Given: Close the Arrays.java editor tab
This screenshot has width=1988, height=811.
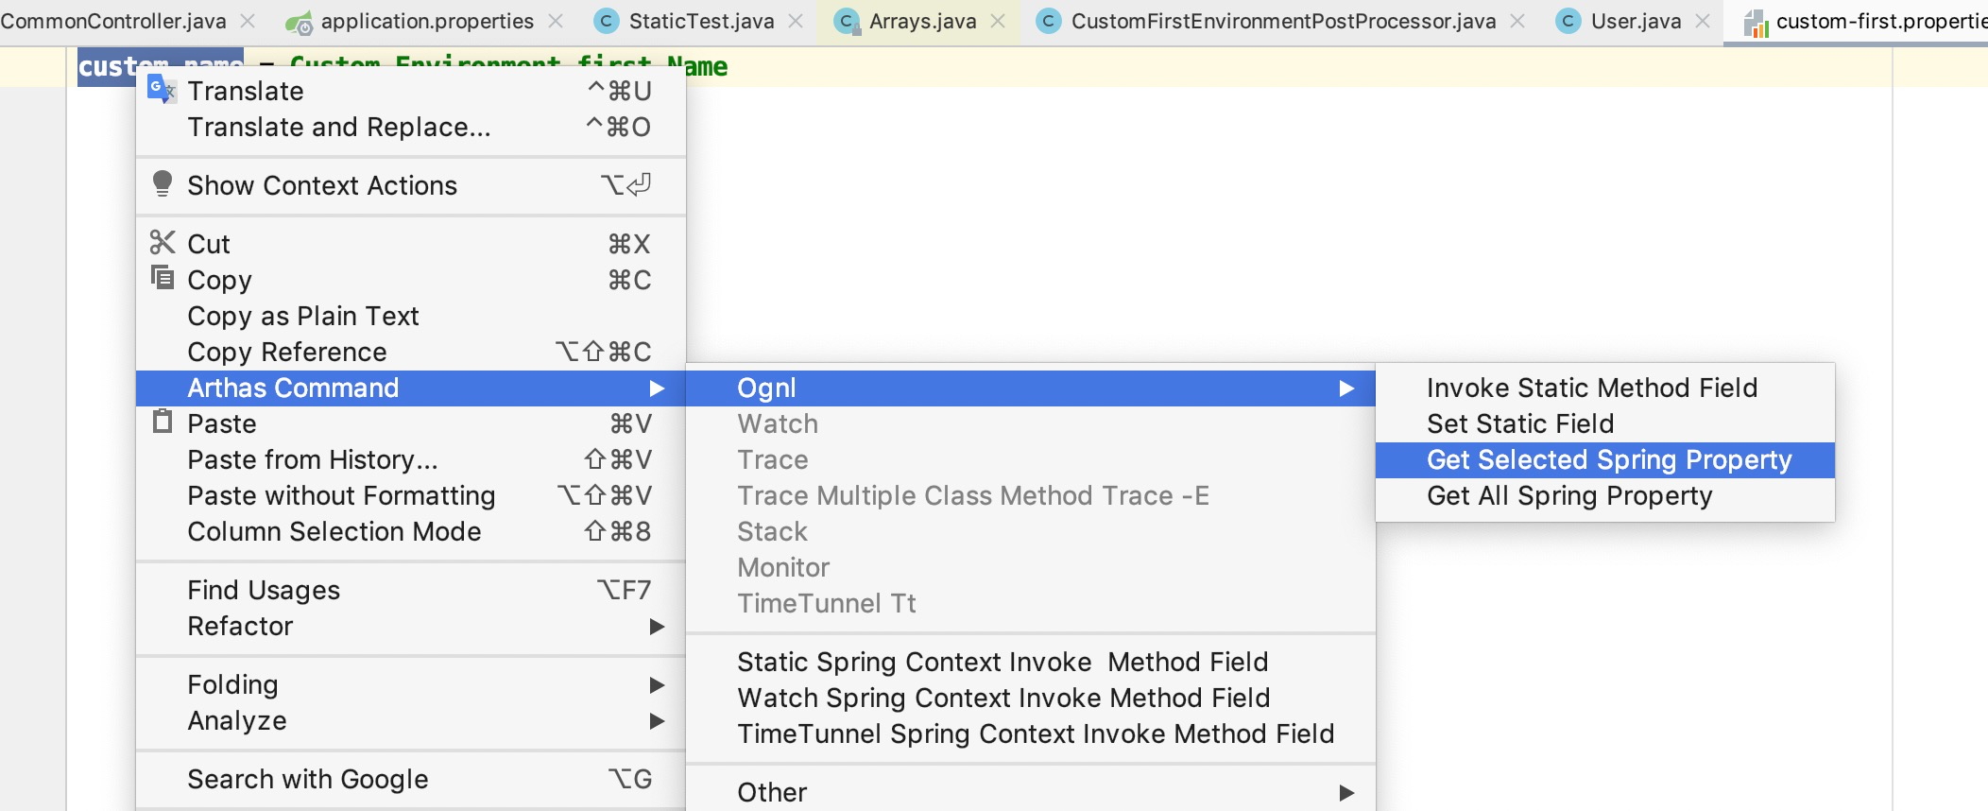Looking at the screenshot, I should point(998,21).
